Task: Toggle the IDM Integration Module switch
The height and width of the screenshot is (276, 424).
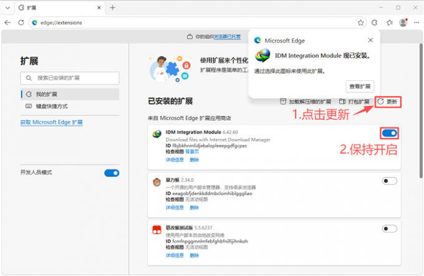Action: pyautogui.click(x=389, y=133)
